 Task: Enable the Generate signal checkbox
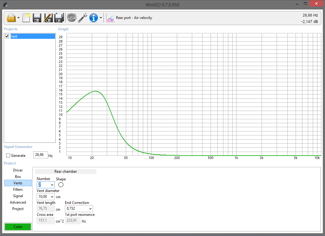[8, 156]
